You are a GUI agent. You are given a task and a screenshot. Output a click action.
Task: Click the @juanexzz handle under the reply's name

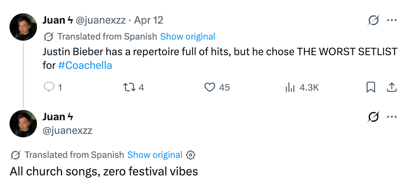tap(67, 131)
